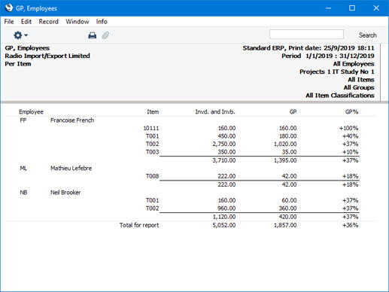Screen dimensions: 389x292
Task: Click the GP% column header
Action: coord(351,112)
